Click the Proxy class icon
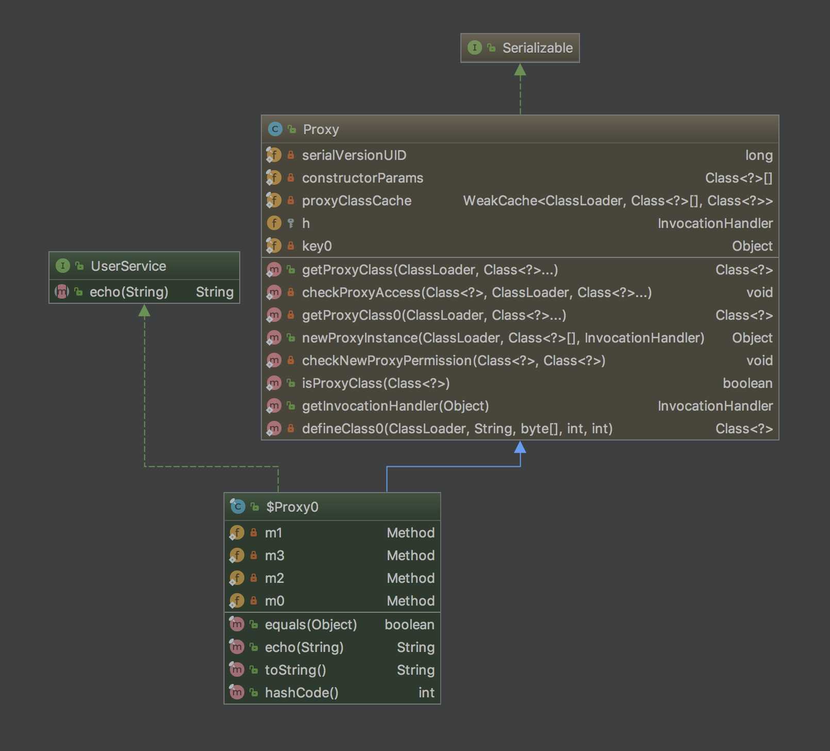The image size is (830, 751). pos(275,129)
